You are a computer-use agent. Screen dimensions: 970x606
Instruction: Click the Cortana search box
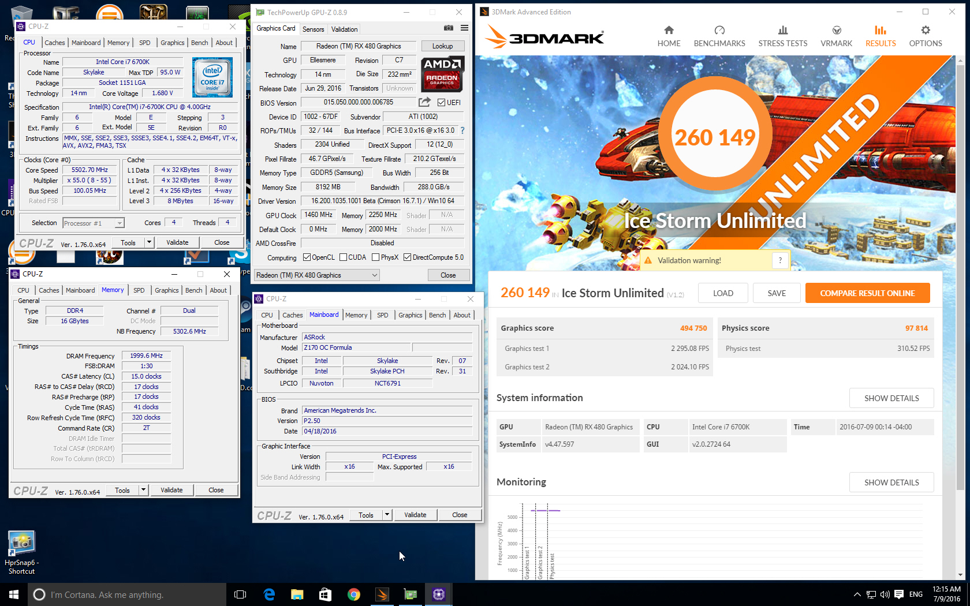pos(127,594)
